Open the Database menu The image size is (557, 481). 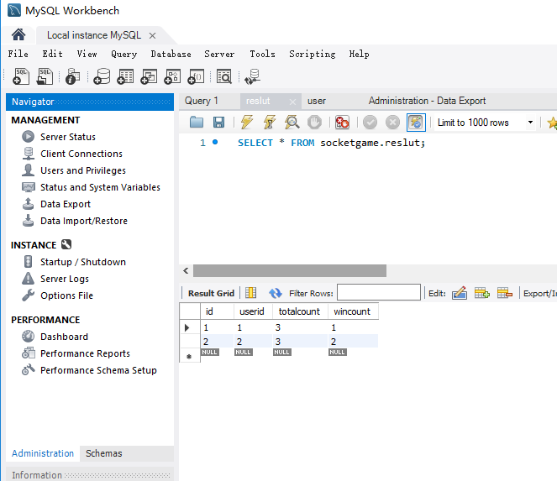tap(171, 54)
